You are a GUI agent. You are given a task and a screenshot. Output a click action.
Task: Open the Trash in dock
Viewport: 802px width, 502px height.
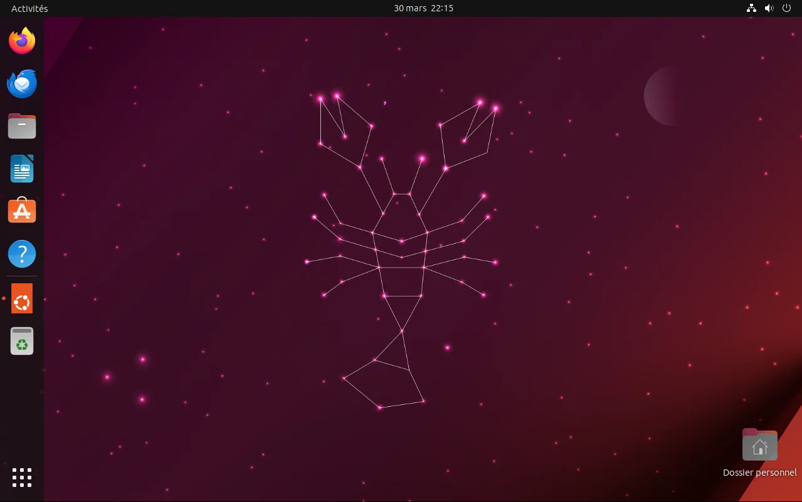[22, 341]
